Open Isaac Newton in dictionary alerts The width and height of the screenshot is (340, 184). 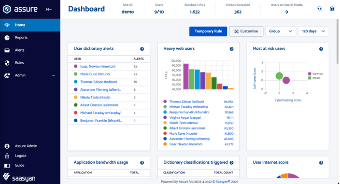98,66
